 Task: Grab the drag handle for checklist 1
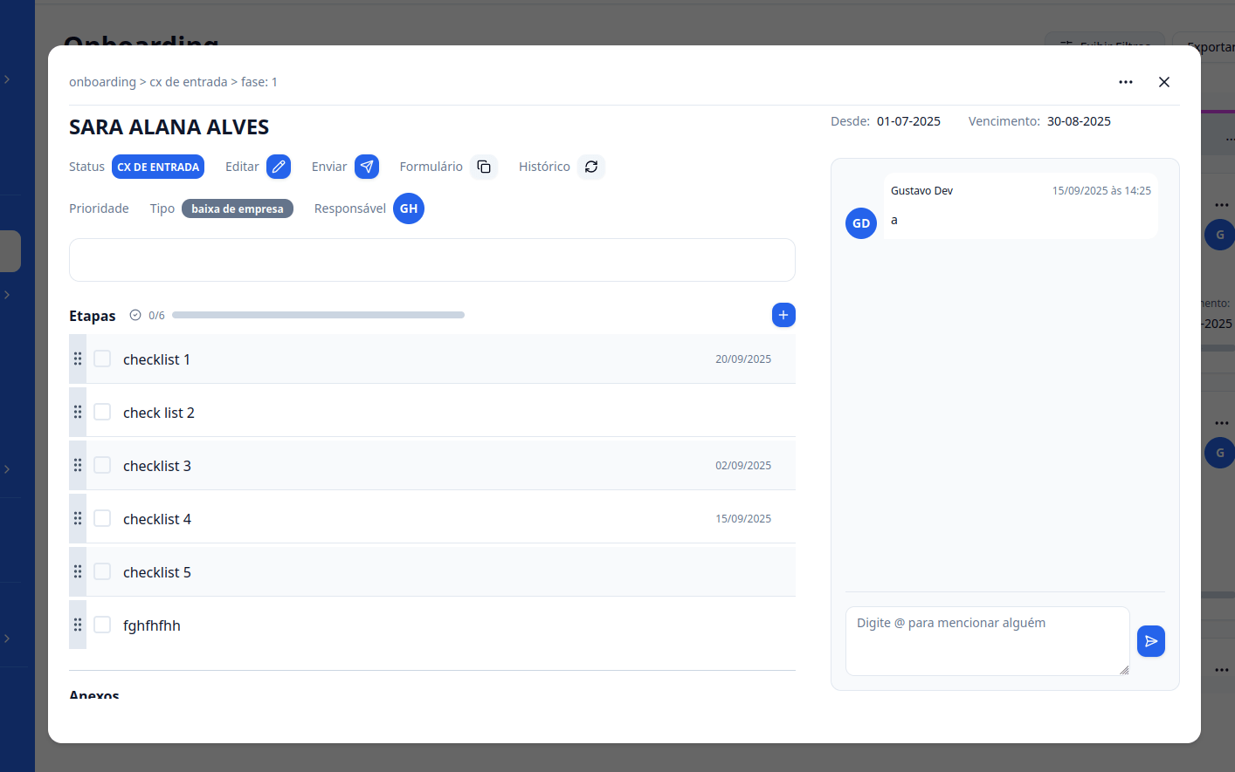tap(78, 359)
